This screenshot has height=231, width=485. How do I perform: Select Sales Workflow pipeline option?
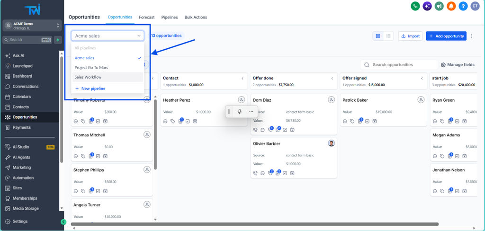[108, 77]
